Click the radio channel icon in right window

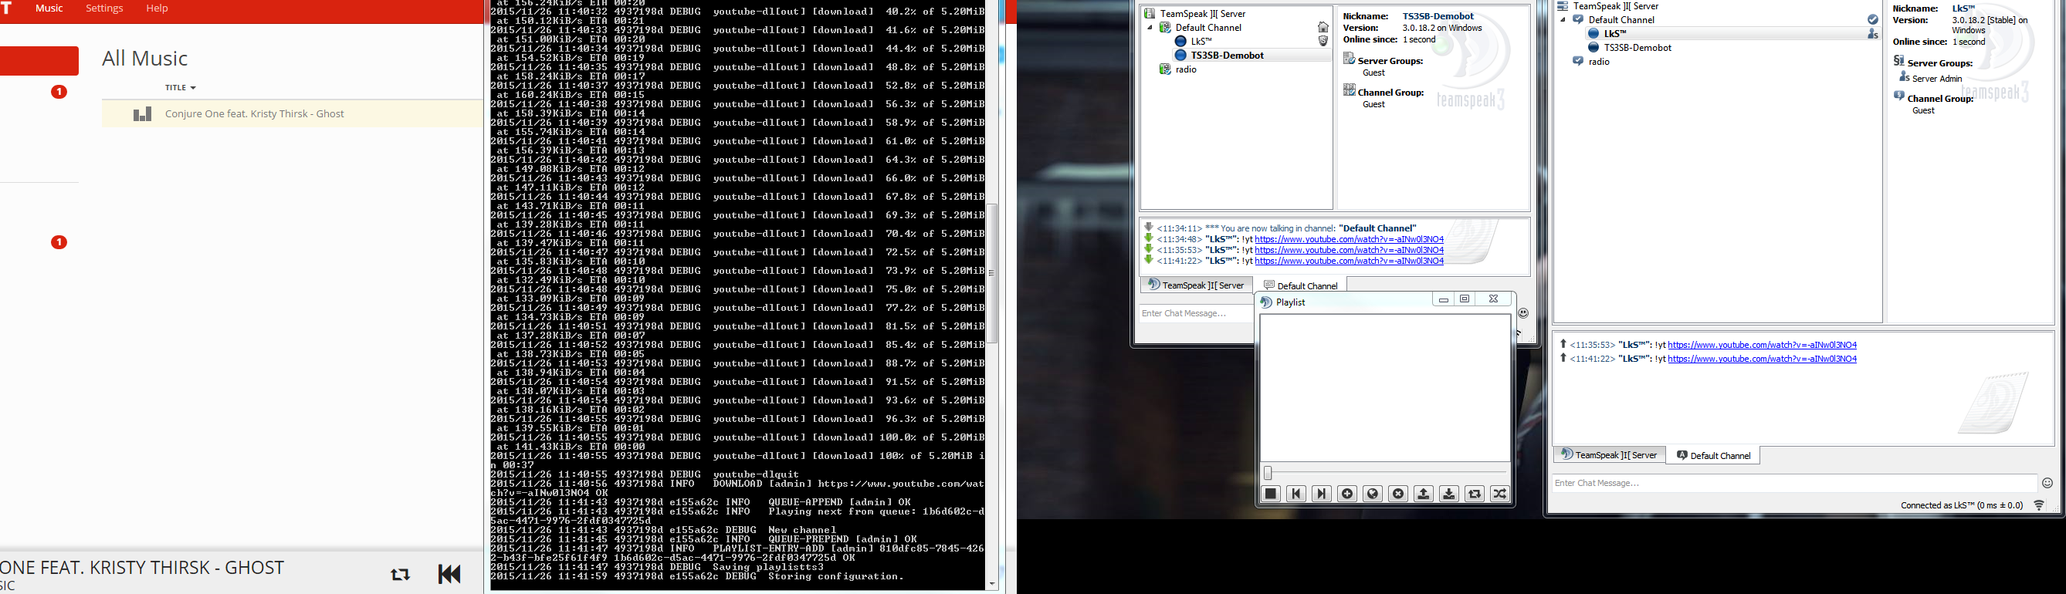pos(1577,62)
